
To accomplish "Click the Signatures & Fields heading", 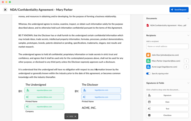I will coord(155,83).
